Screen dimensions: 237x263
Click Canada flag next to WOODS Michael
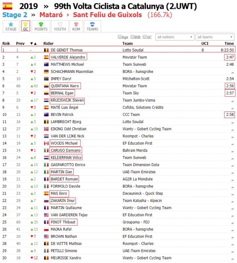[46, 143]
